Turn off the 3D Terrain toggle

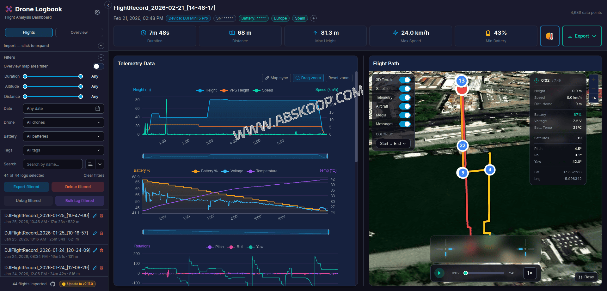click(405, 80)
